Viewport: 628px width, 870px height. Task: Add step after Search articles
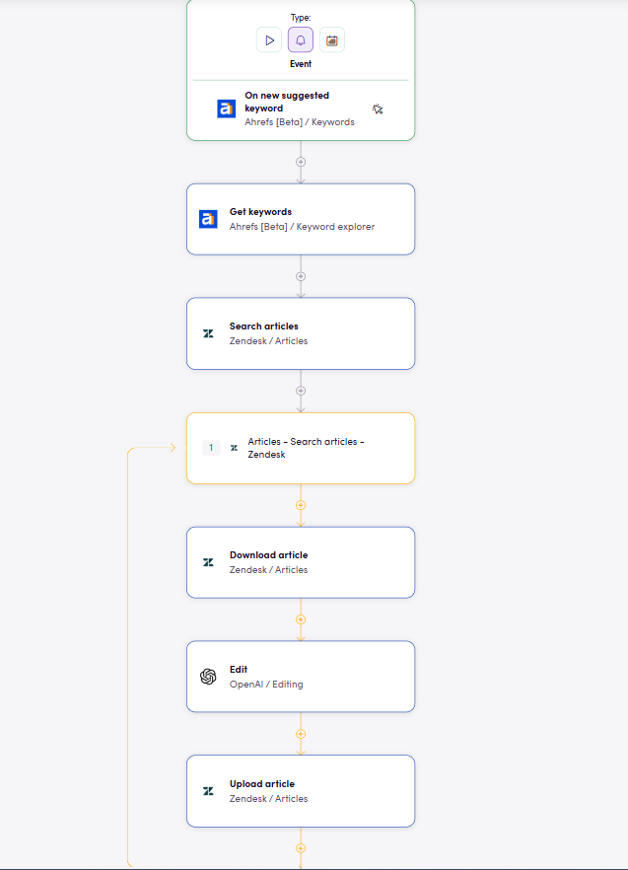point(301,391)
